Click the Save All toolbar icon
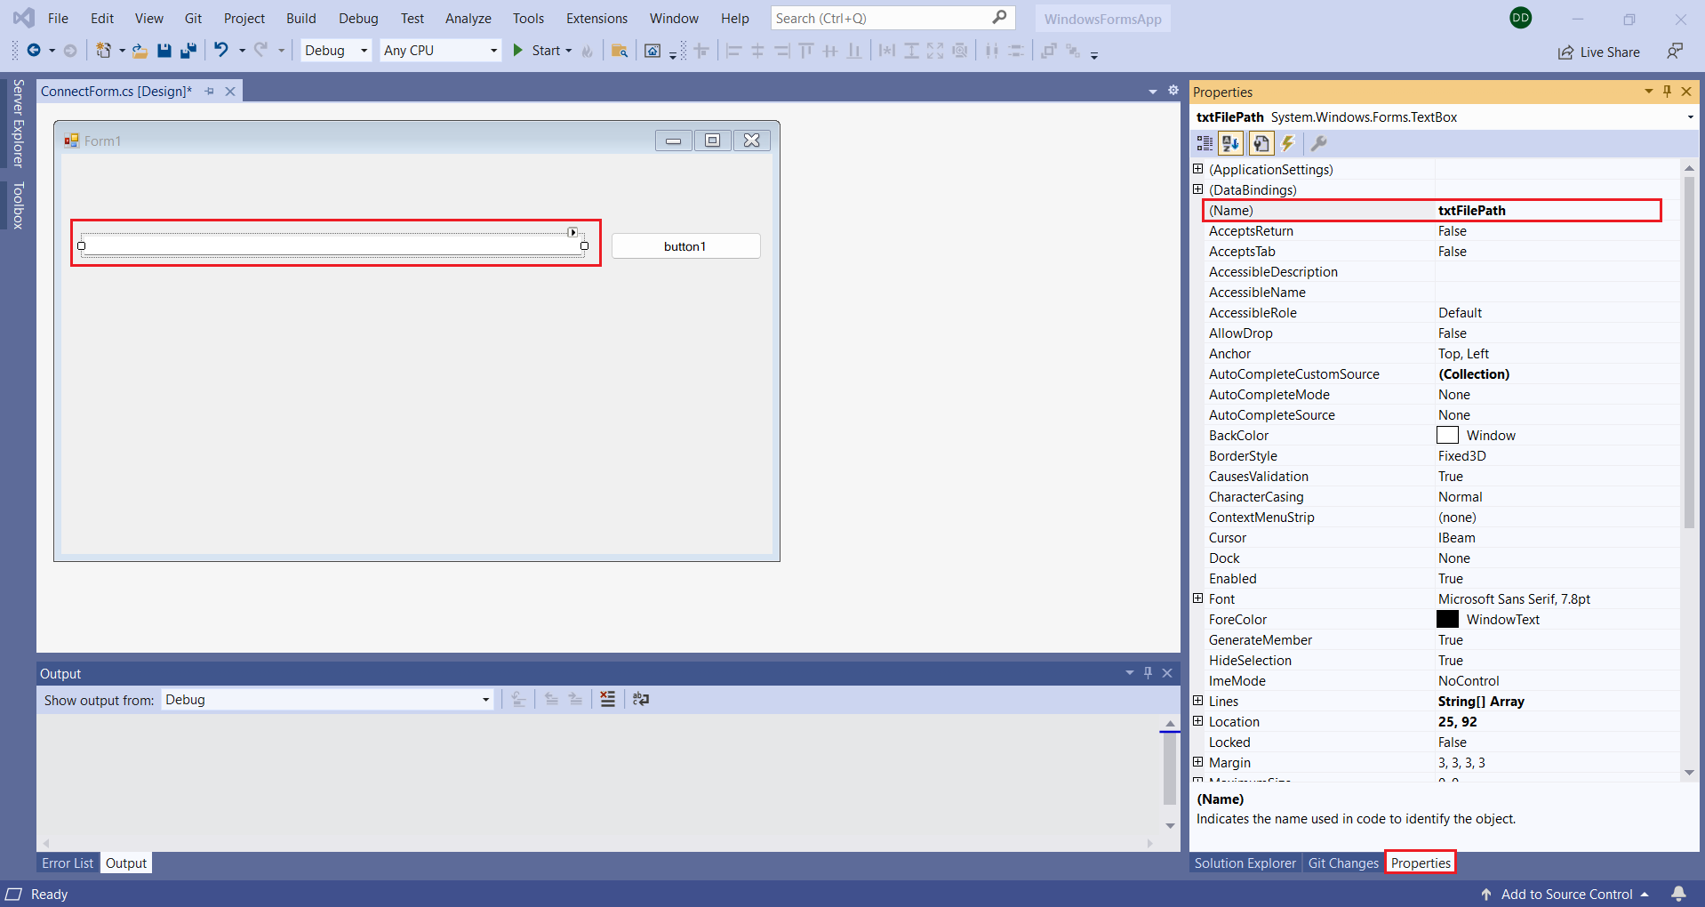Image resolution: width=1705 pixels, height=907 pixels. [188, 51]
